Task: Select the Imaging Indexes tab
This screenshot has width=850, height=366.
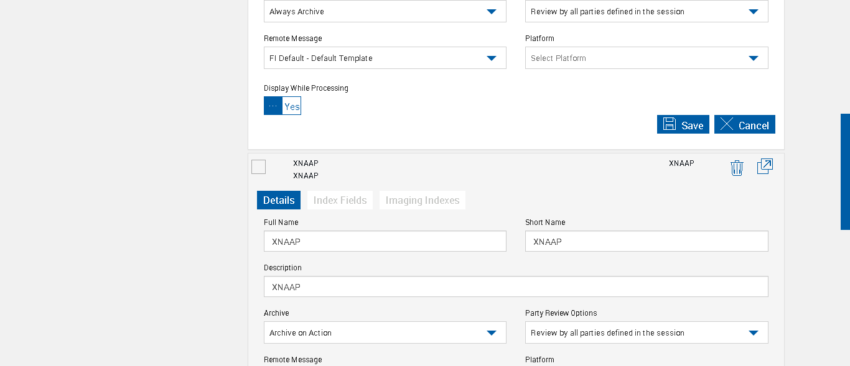Action: click(423, 200)
